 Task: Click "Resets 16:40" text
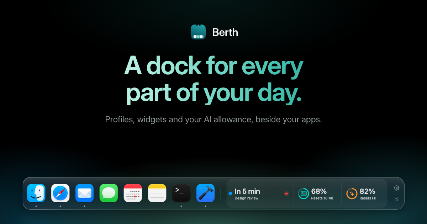(322, 198)
